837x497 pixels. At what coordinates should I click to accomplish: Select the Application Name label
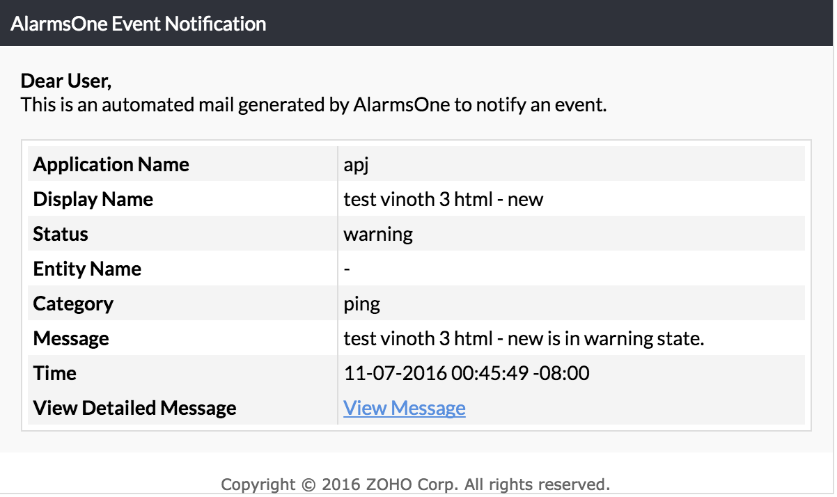coord(111,164)
